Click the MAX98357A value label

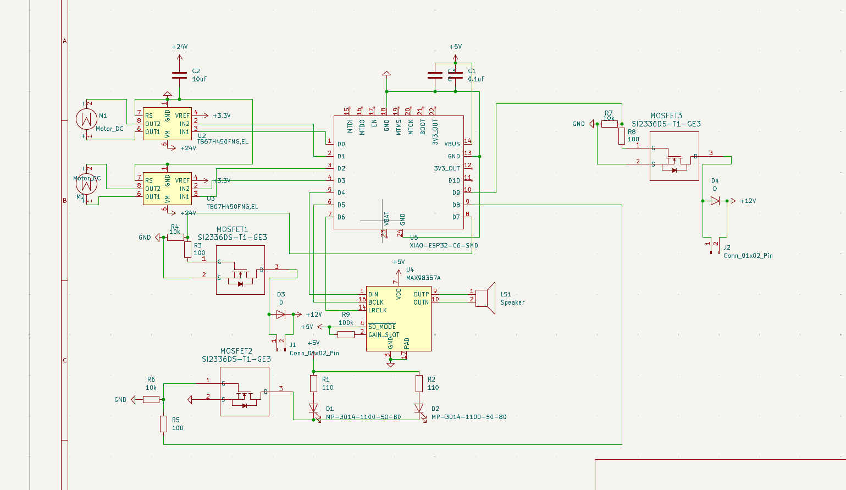(423, 278)
